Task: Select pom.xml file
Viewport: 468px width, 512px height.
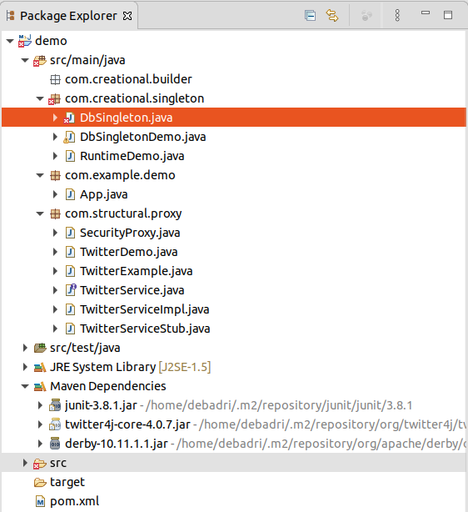Action: (x=74, y=501)
